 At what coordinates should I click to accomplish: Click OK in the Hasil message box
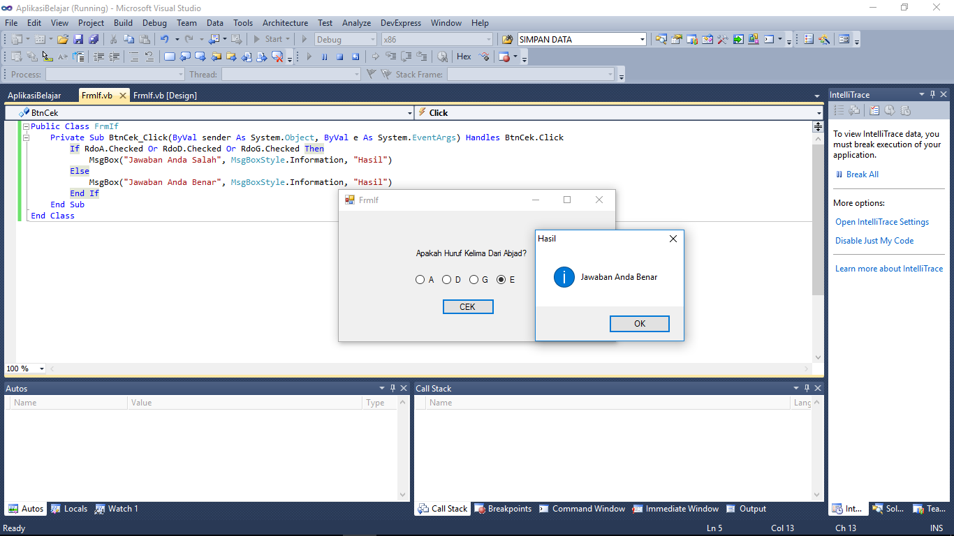(640, 324)
